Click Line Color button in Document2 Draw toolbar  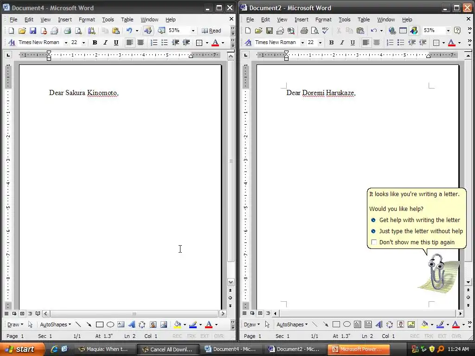440,324
